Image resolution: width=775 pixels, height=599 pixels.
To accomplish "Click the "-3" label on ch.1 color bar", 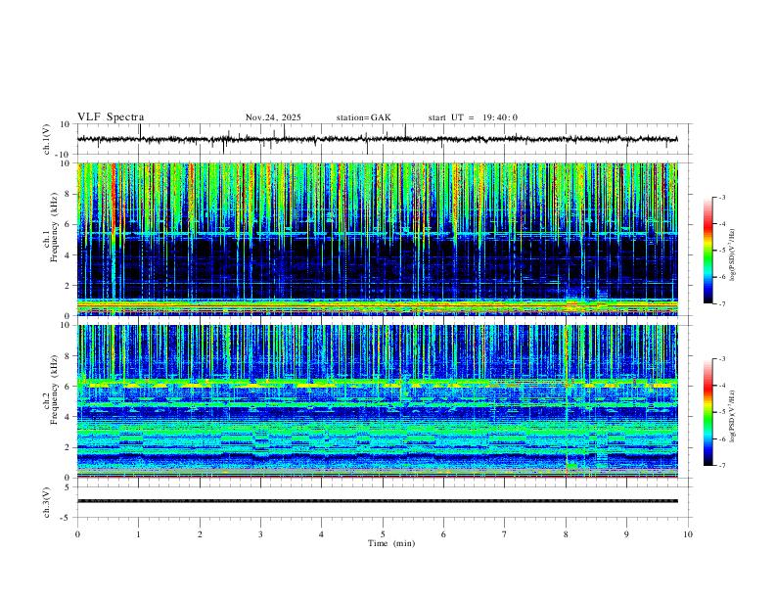I will click(x=721, y=197).
